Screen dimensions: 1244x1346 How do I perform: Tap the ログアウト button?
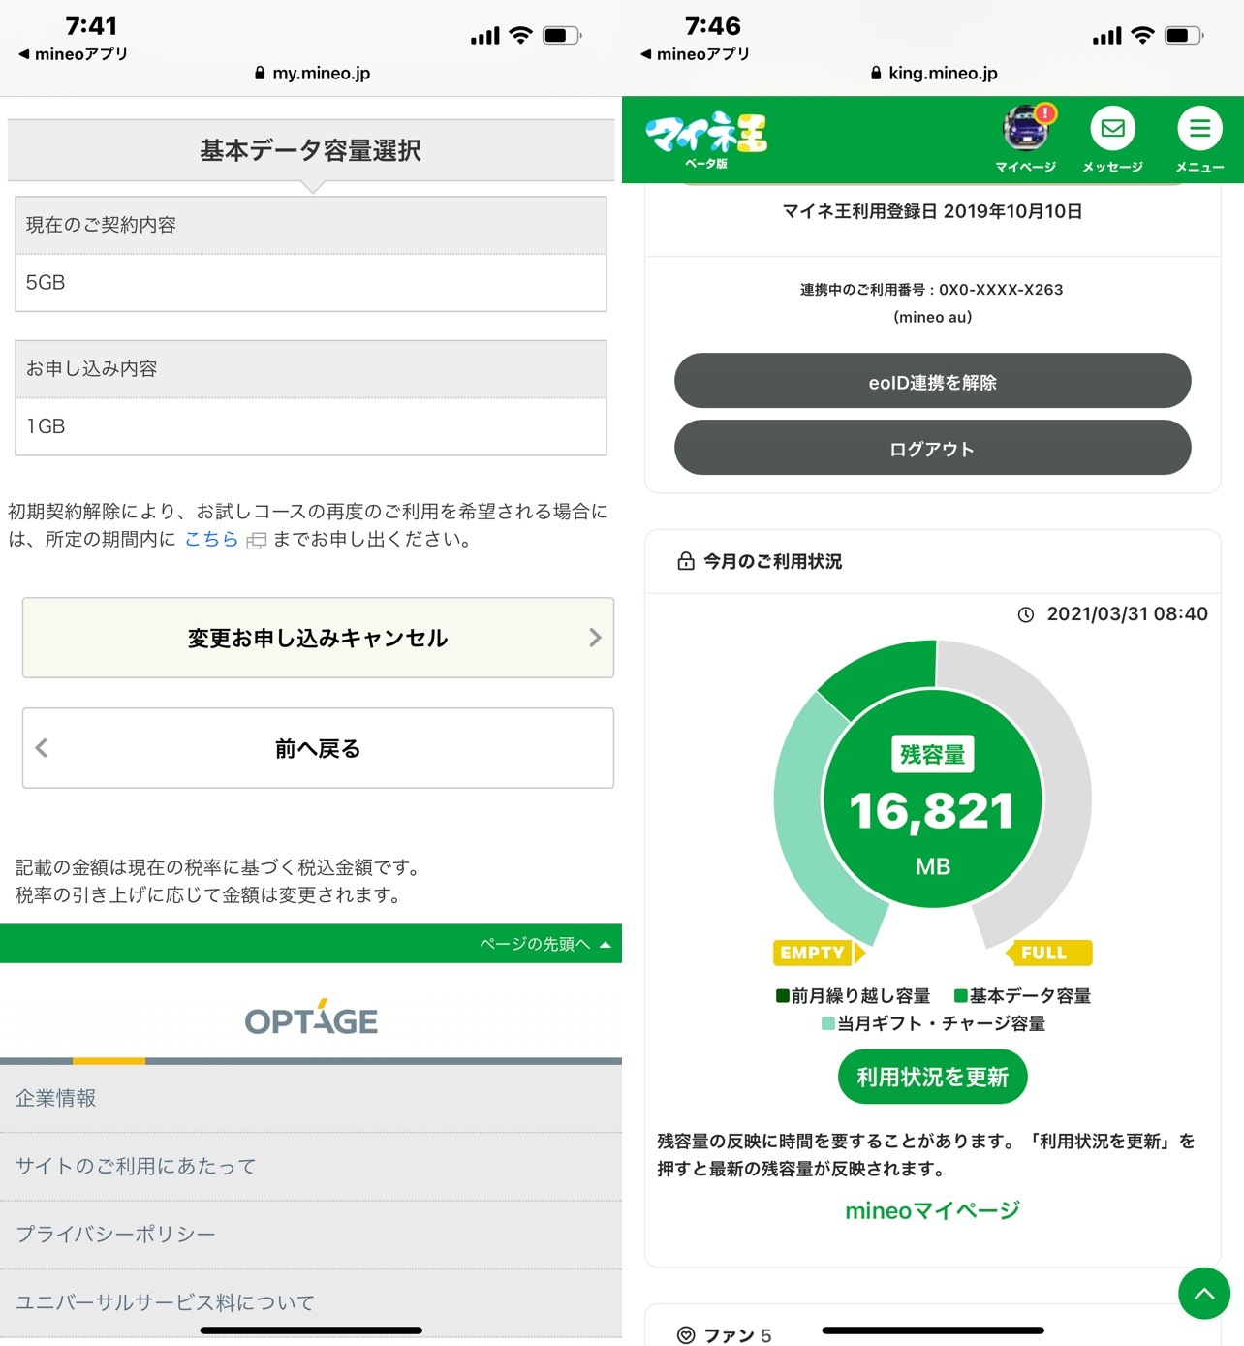pos(933,448)
